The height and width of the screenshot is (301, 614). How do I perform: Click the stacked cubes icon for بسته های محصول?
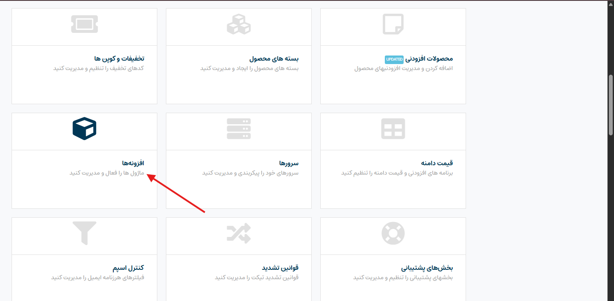(x=239, y=24)
